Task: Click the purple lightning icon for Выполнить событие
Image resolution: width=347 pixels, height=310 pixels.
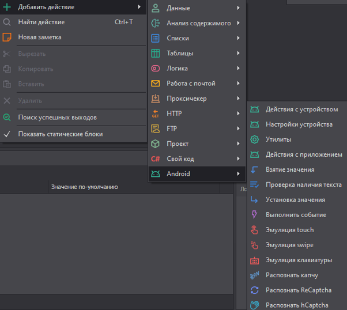Action: coord(255,214)
